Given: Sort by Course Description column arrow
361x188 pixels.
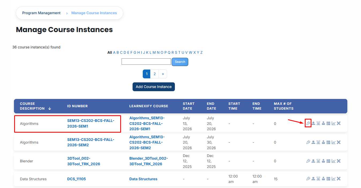Looking at the screenshot, I should 50,109.
